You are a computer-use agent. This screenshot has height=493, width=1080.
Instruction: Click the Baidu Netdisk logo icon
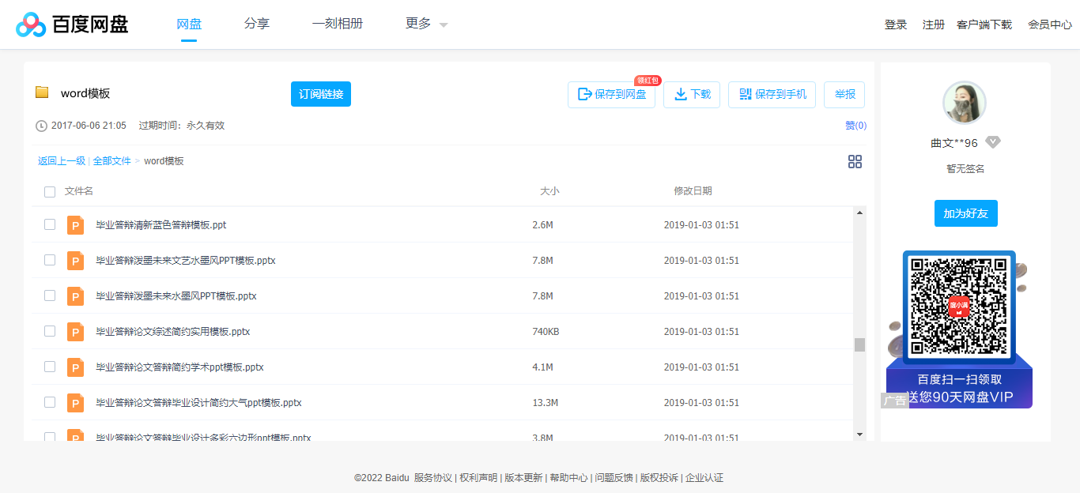coord(30,24)
